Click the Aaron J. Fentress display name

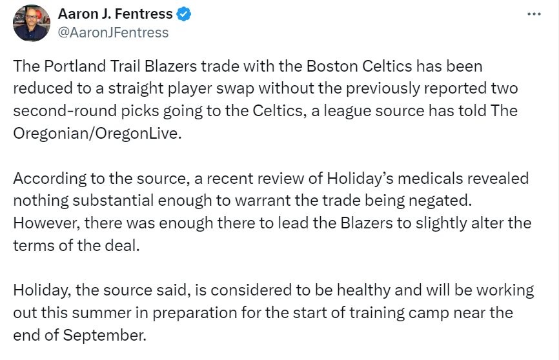point(115,14)
